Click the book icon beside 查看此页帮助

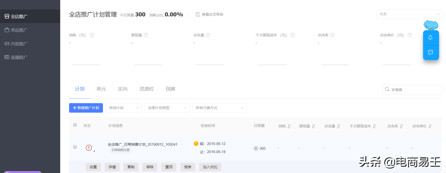click(198, 14)
